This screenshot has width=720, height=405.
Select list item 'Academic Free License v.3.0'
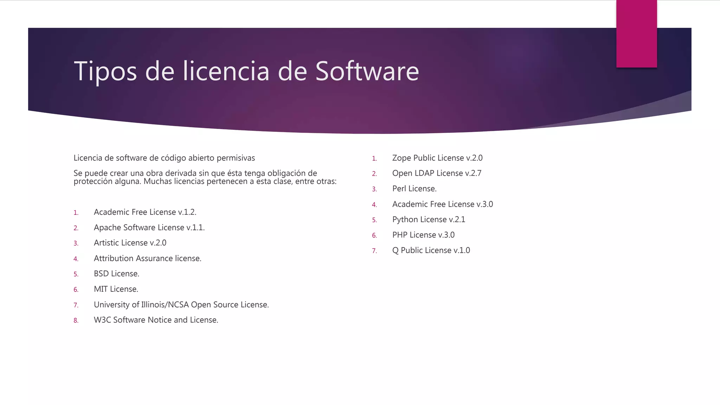(443, 204)
